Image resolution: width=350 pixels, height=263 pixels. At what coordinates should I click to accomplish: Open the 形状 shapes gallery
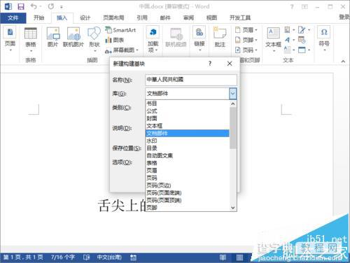tap(94, 39)
